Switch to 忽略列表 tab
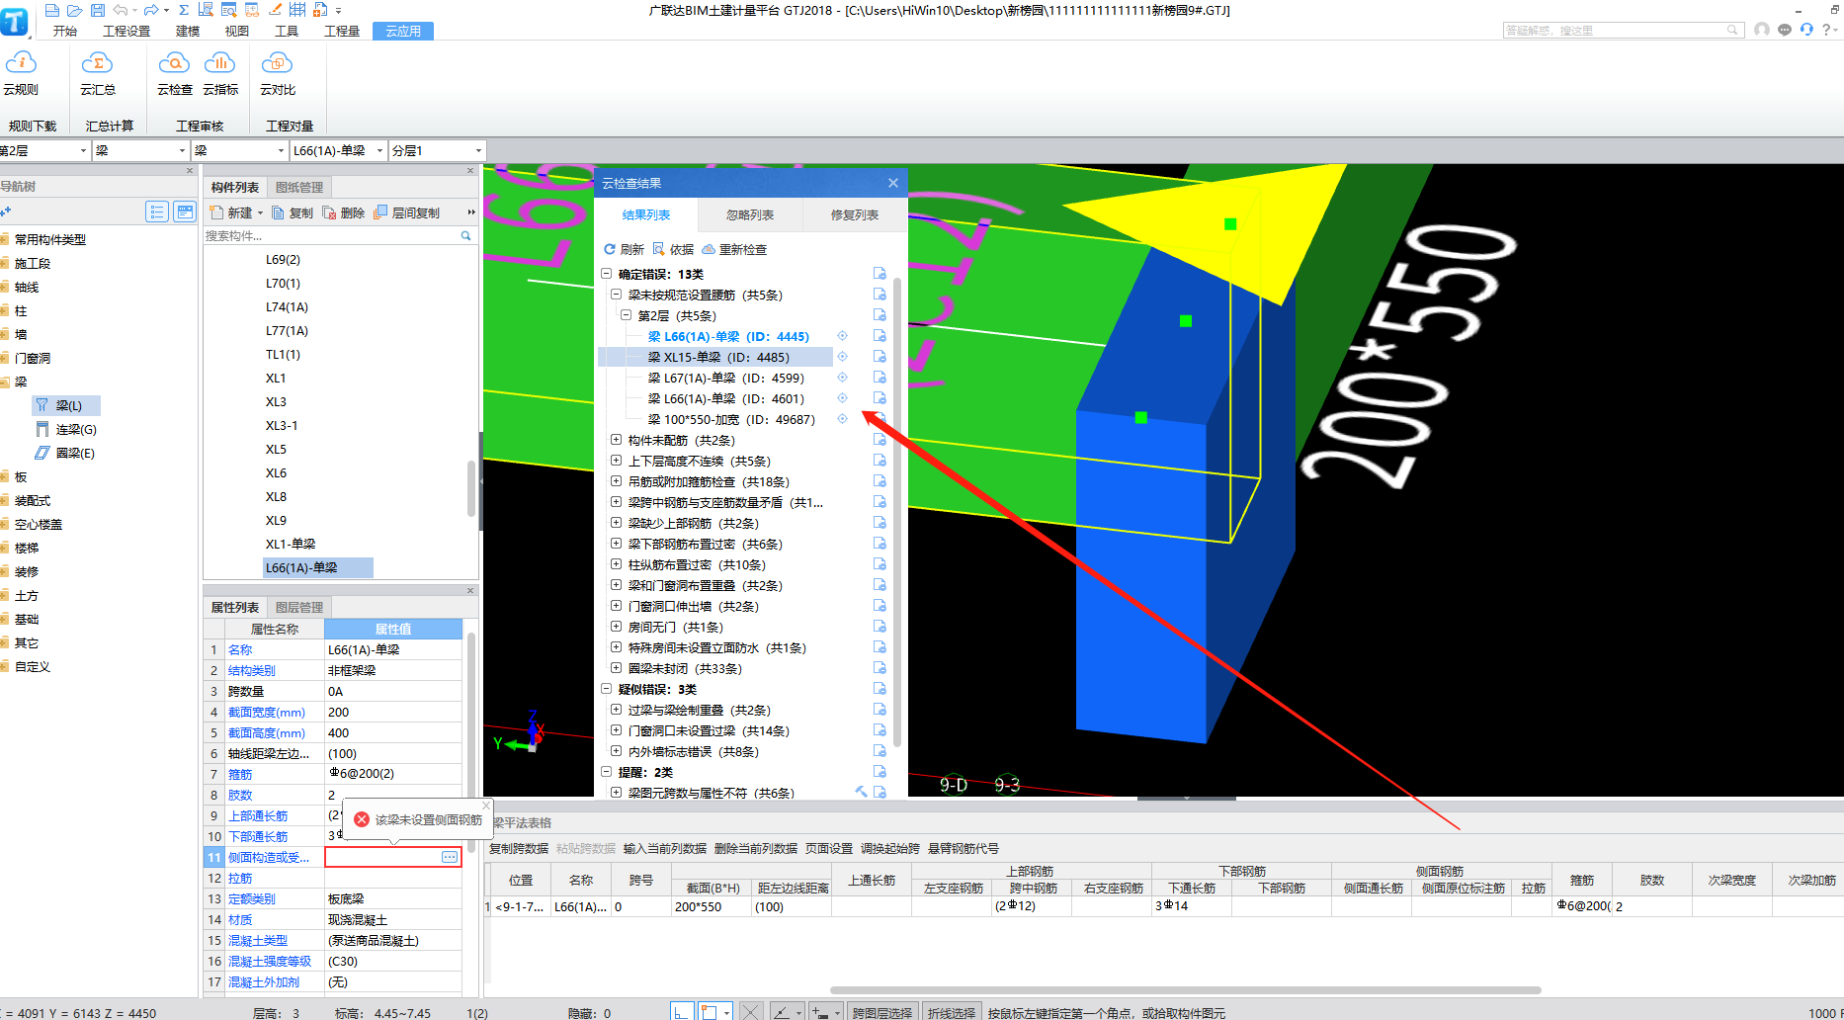Screen dimensions: 1844x1020 click(x=750, y=214)
